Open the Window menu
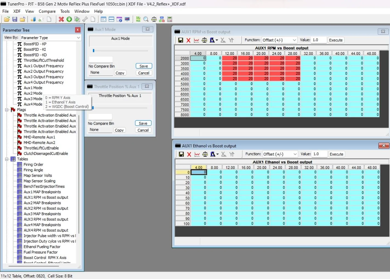The height and width of the screenshot is (279, 390). click(82, 11)
